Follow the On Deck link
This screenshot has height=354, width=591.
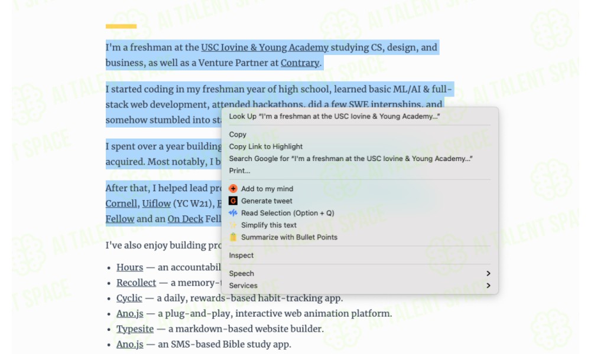coord(185,219)
